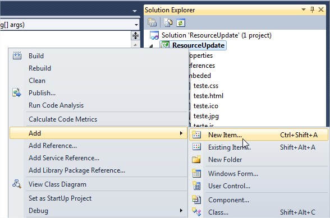This screenshot has height=218, width=330.
Task: Click the Properties icon in Solution Explorer toolbar
Action: [152, 22]
